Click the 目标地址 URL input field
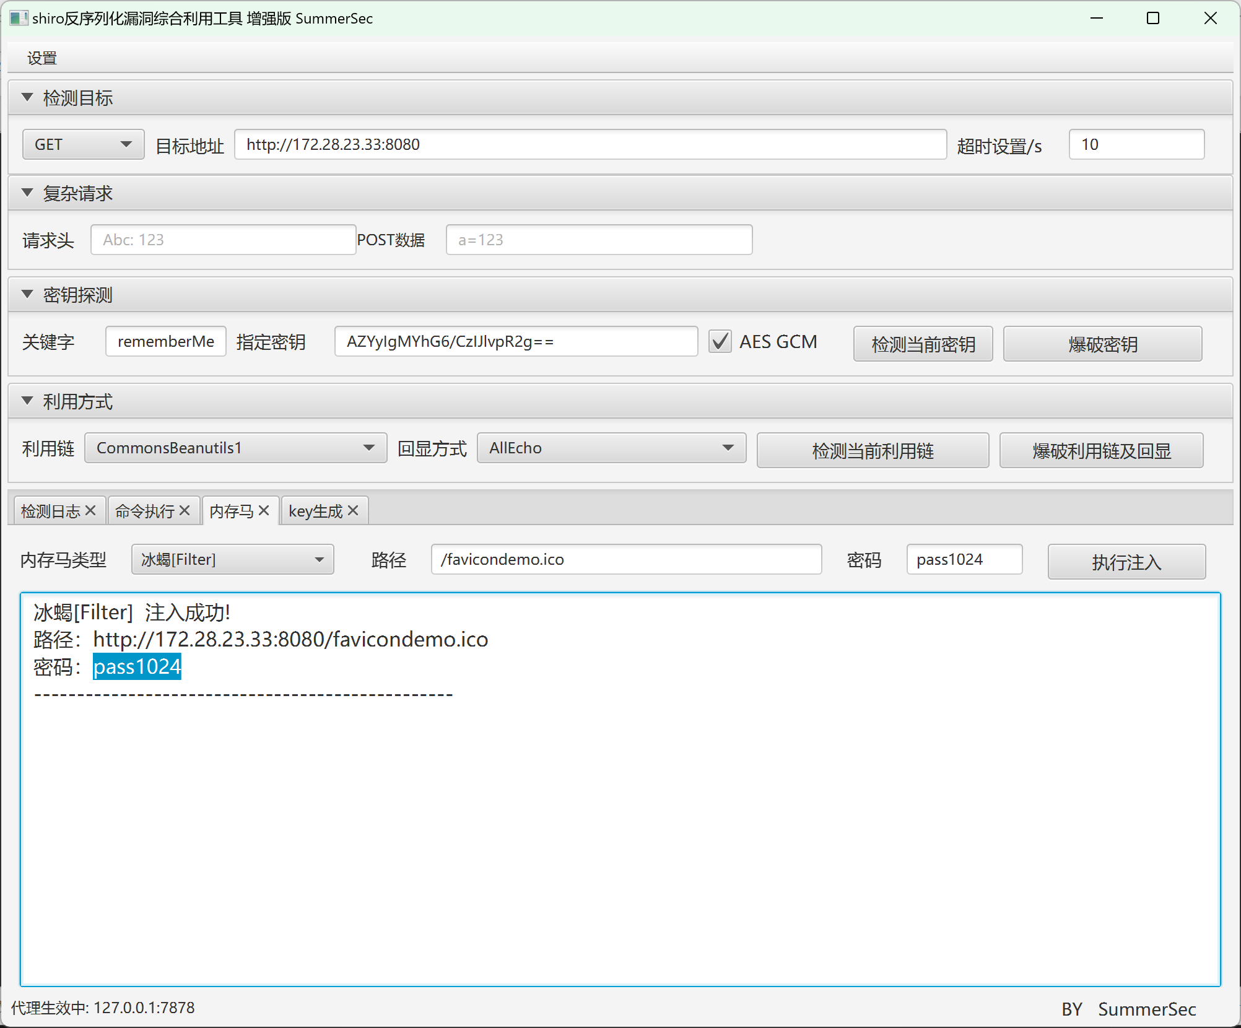Screen dimensions: 1241x1028 point(590,144)
